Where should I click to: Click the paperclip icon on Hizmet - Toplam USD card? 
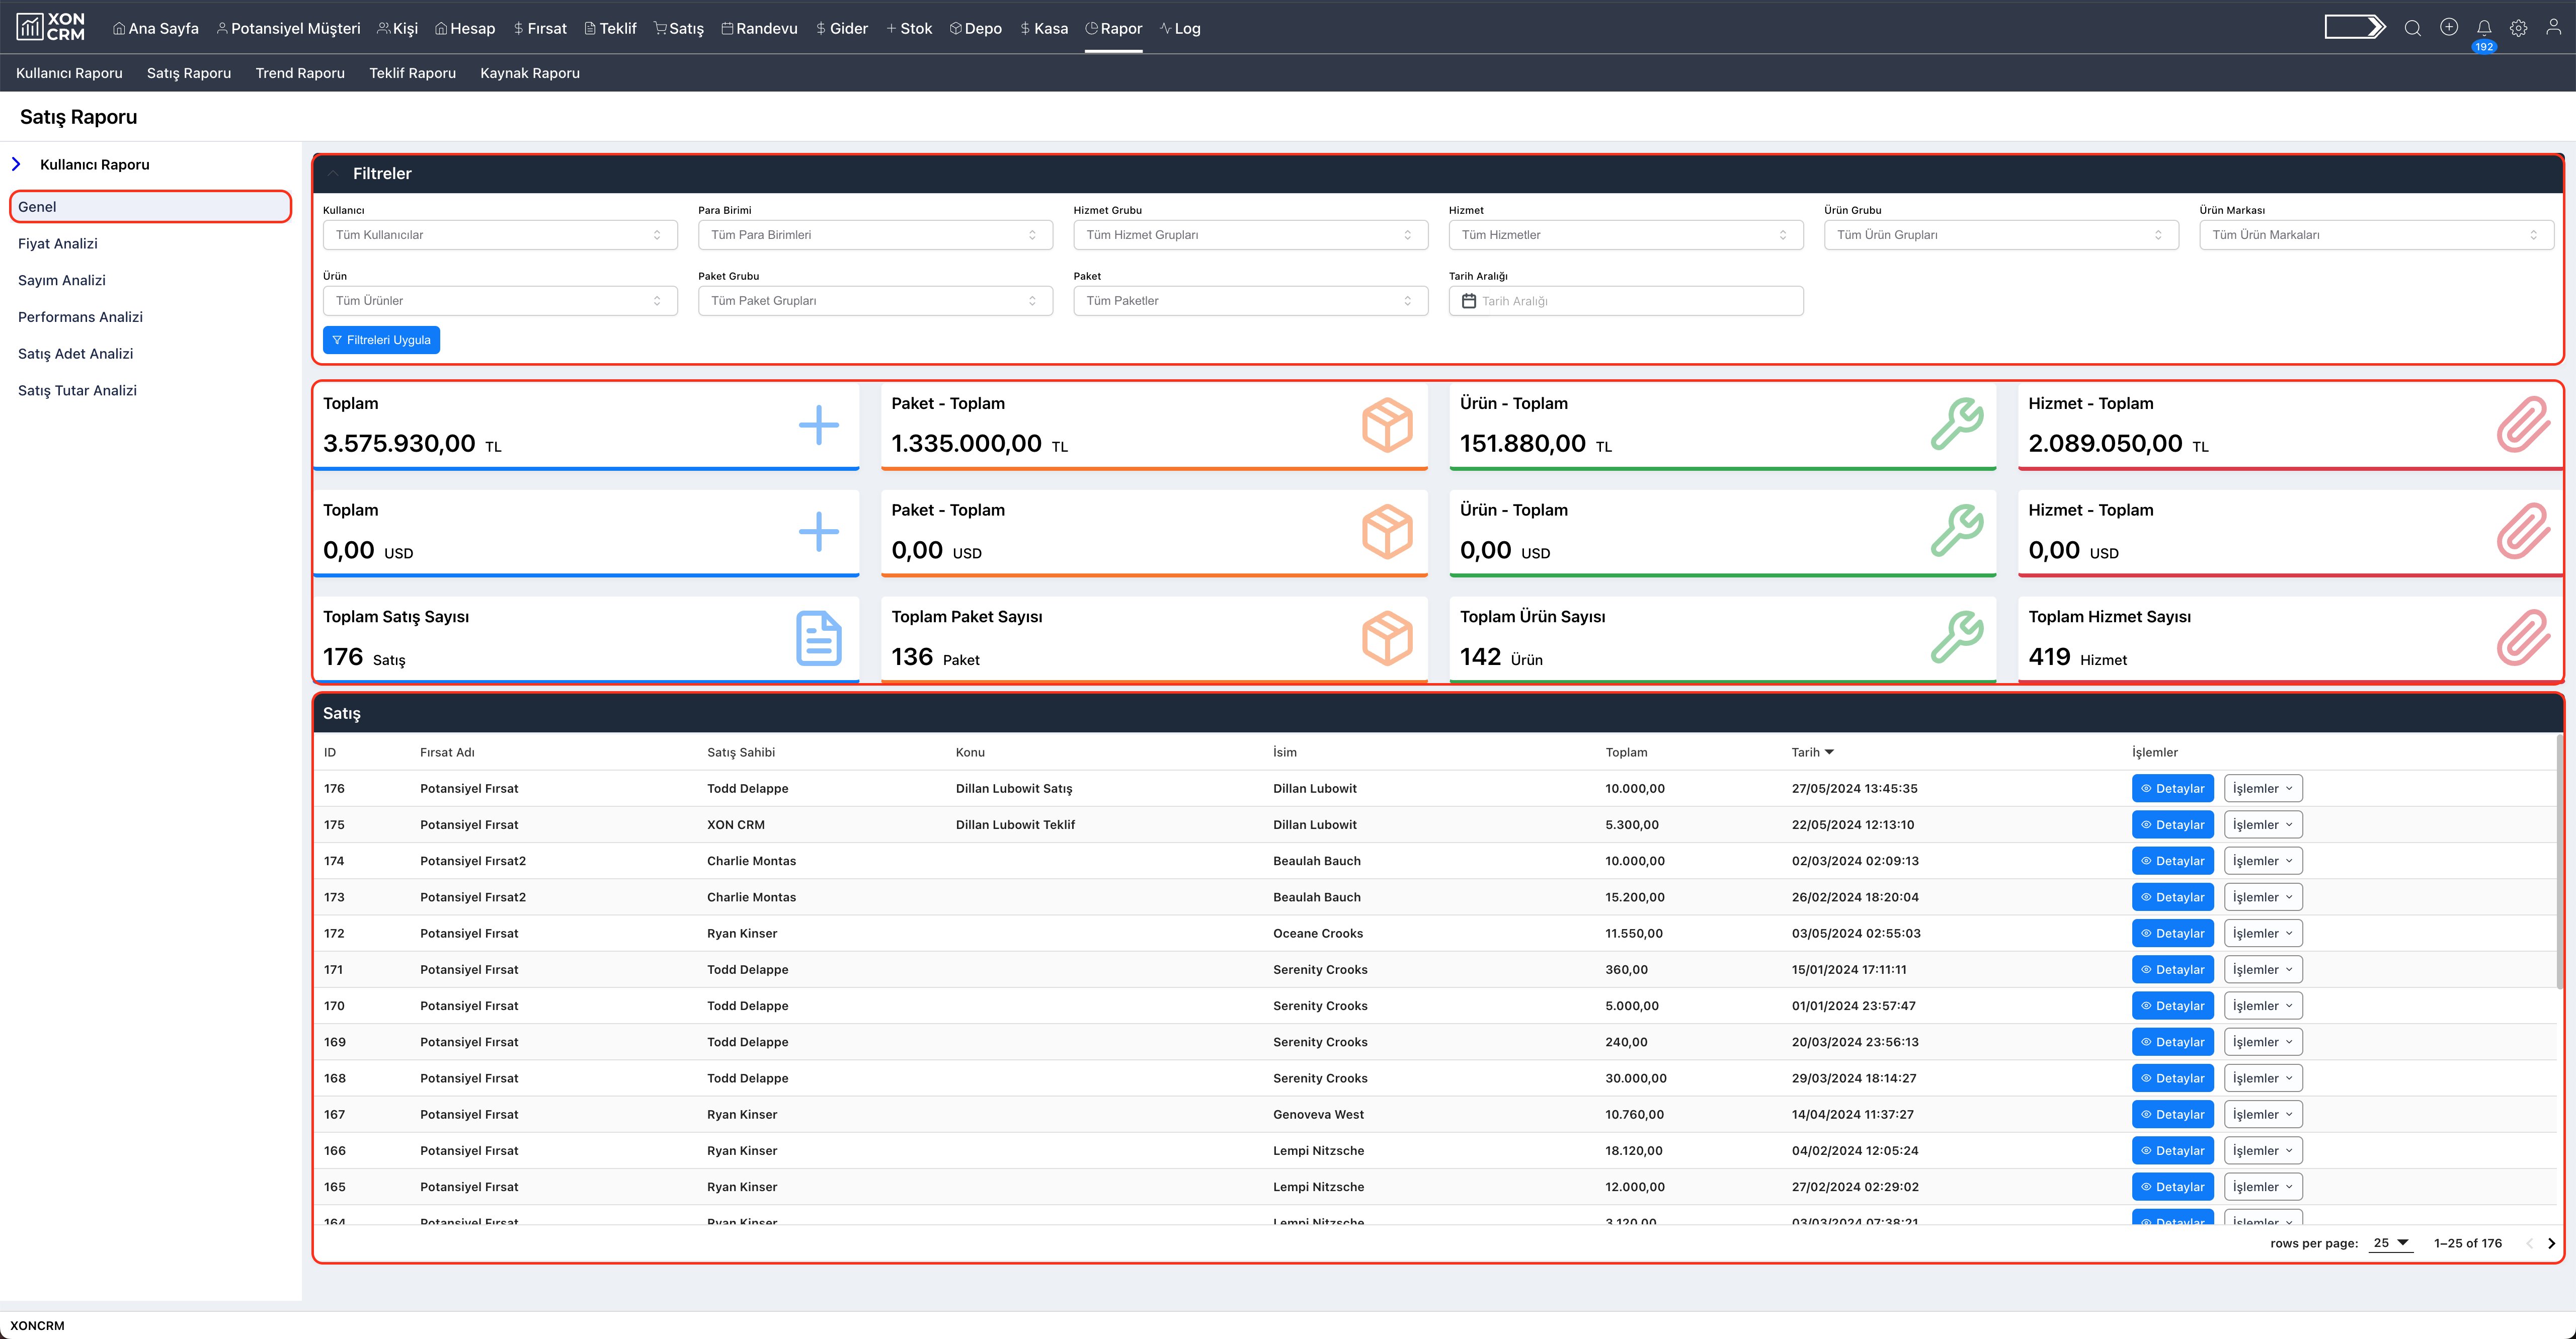tap(2523, 531)
